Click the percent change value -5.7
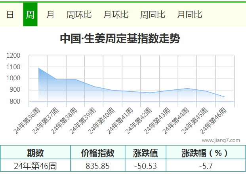 coord(206,166)
